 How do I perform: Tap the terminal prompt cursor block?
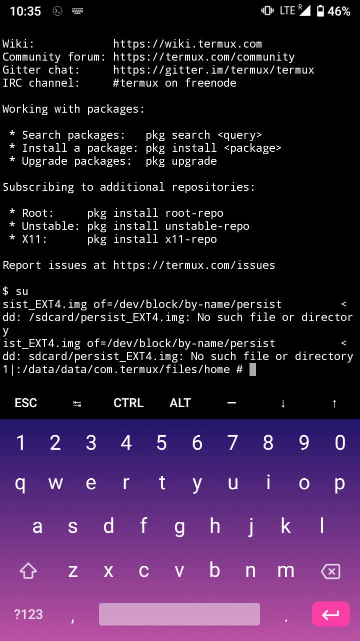pyautogui.click(x=252, y=370)
